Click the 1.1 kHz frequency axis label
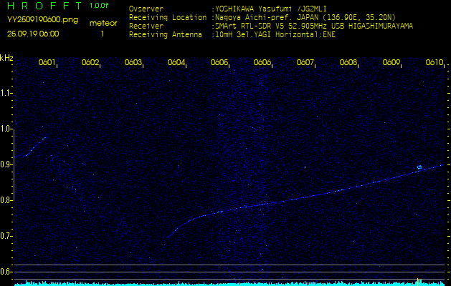Screen dimensions: 451x286 [6, 93]
